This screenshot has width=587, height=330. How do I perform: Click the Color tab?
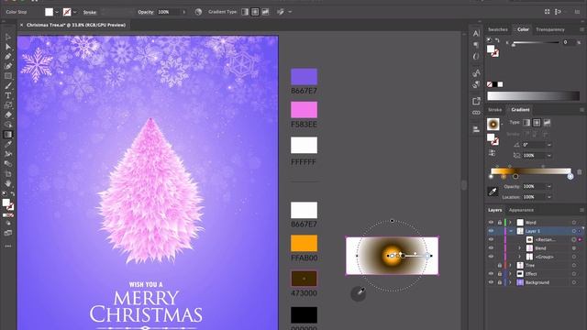pos(523,29)
